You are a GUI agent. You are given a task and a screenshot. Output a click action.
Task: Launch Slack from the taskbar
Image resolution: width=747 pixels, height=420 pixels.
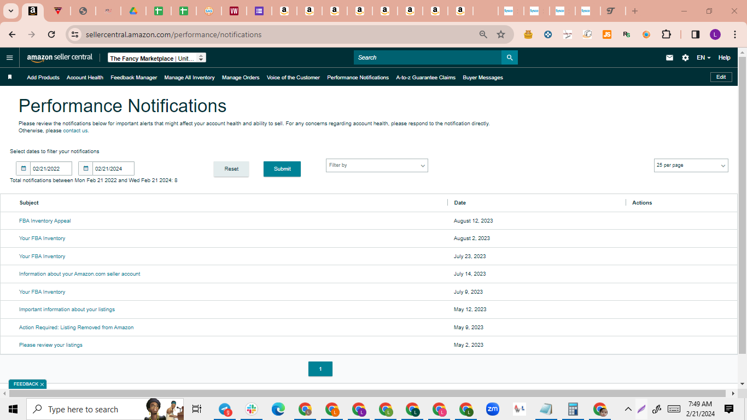[252, 409]
